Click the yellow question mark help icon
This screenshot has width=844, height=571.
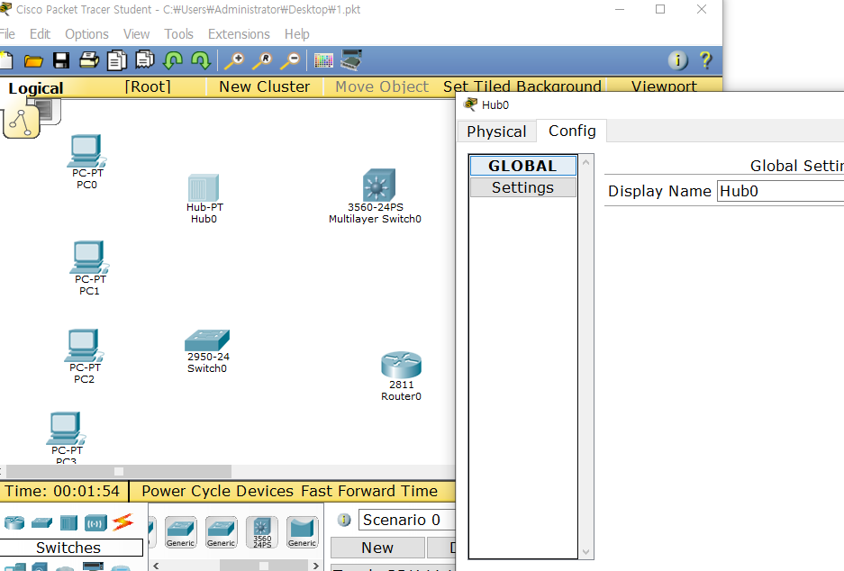pos(705,60)
